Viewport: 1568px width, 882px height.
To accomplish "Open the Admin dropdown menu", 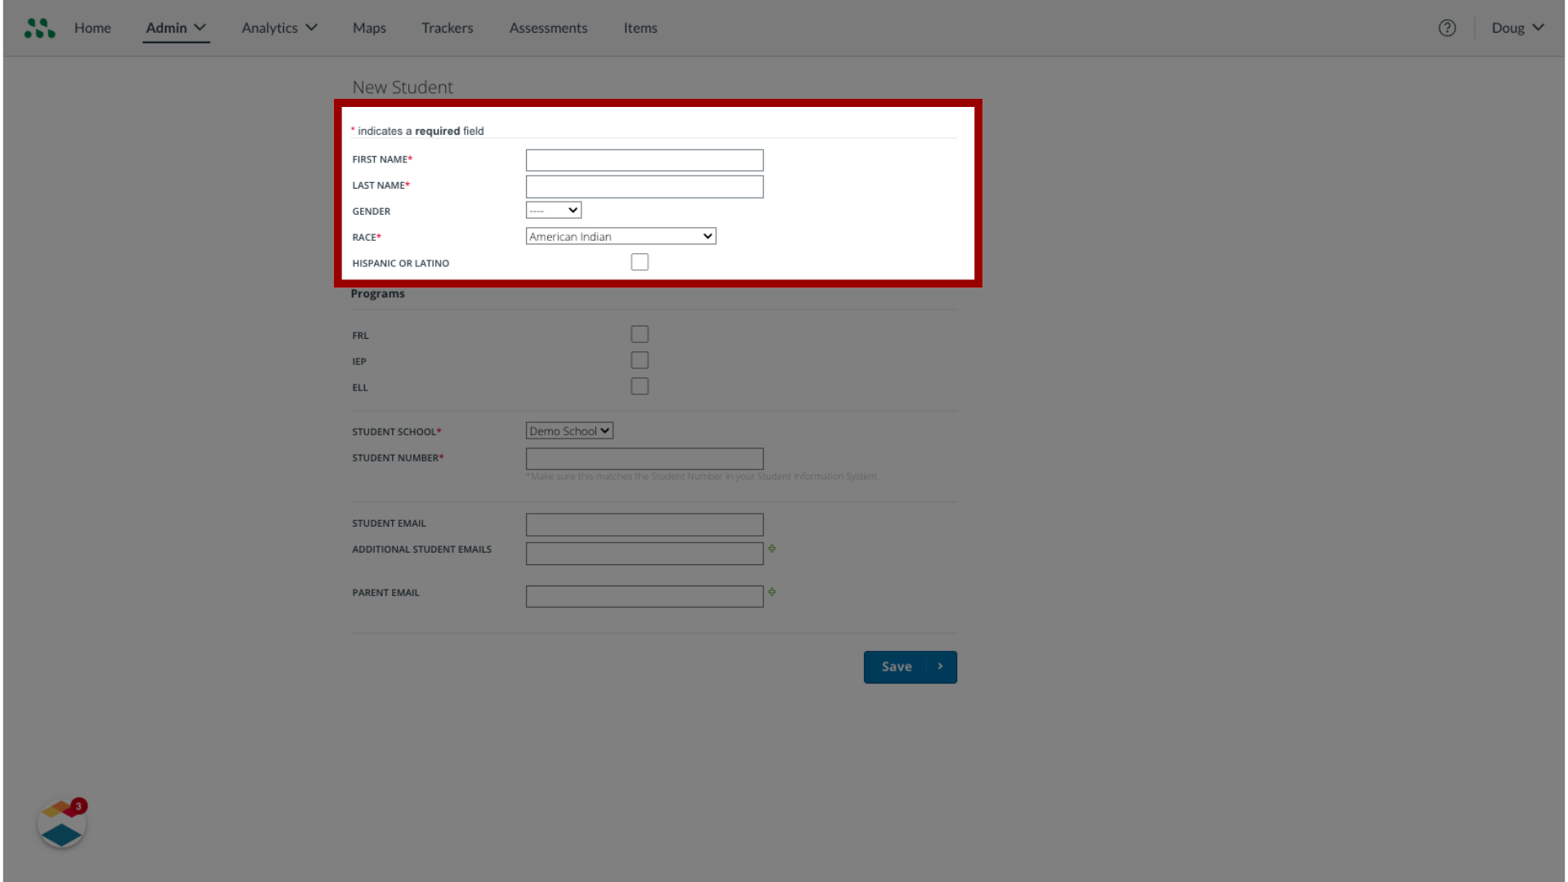I will (176, 27).
